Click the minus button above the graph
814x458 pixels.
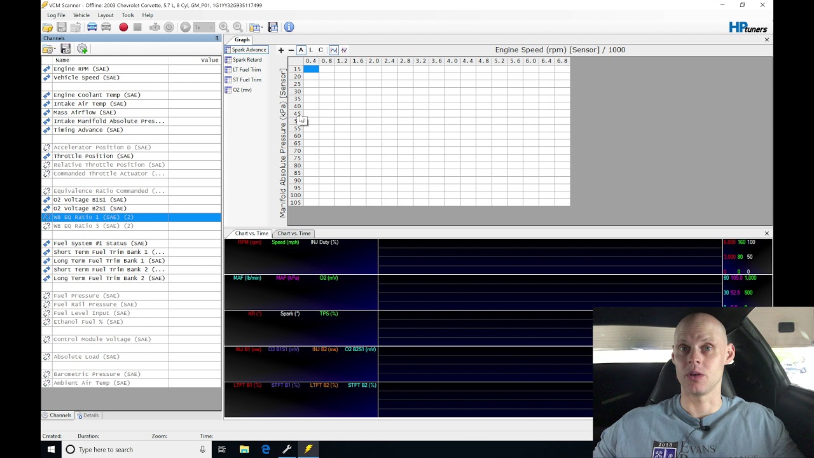click(x=291, y=50)
